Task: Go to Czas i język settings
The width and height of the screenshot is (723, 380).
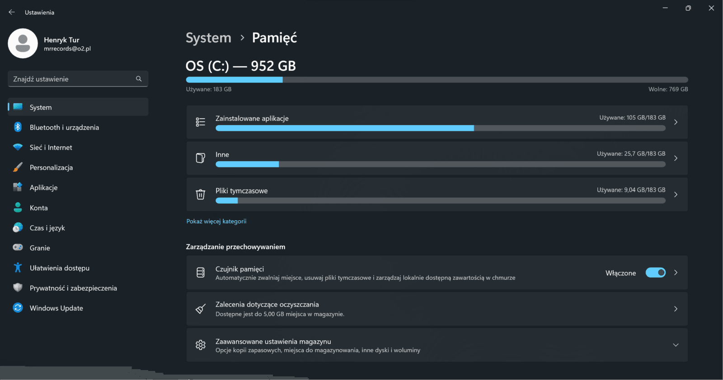Action: [x=47, y=227]
